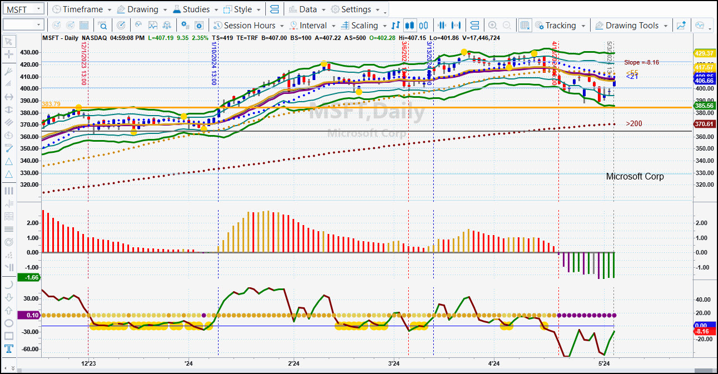Click the zoom in magnifier icon
The image size is (718, 374).
(492, 26)
